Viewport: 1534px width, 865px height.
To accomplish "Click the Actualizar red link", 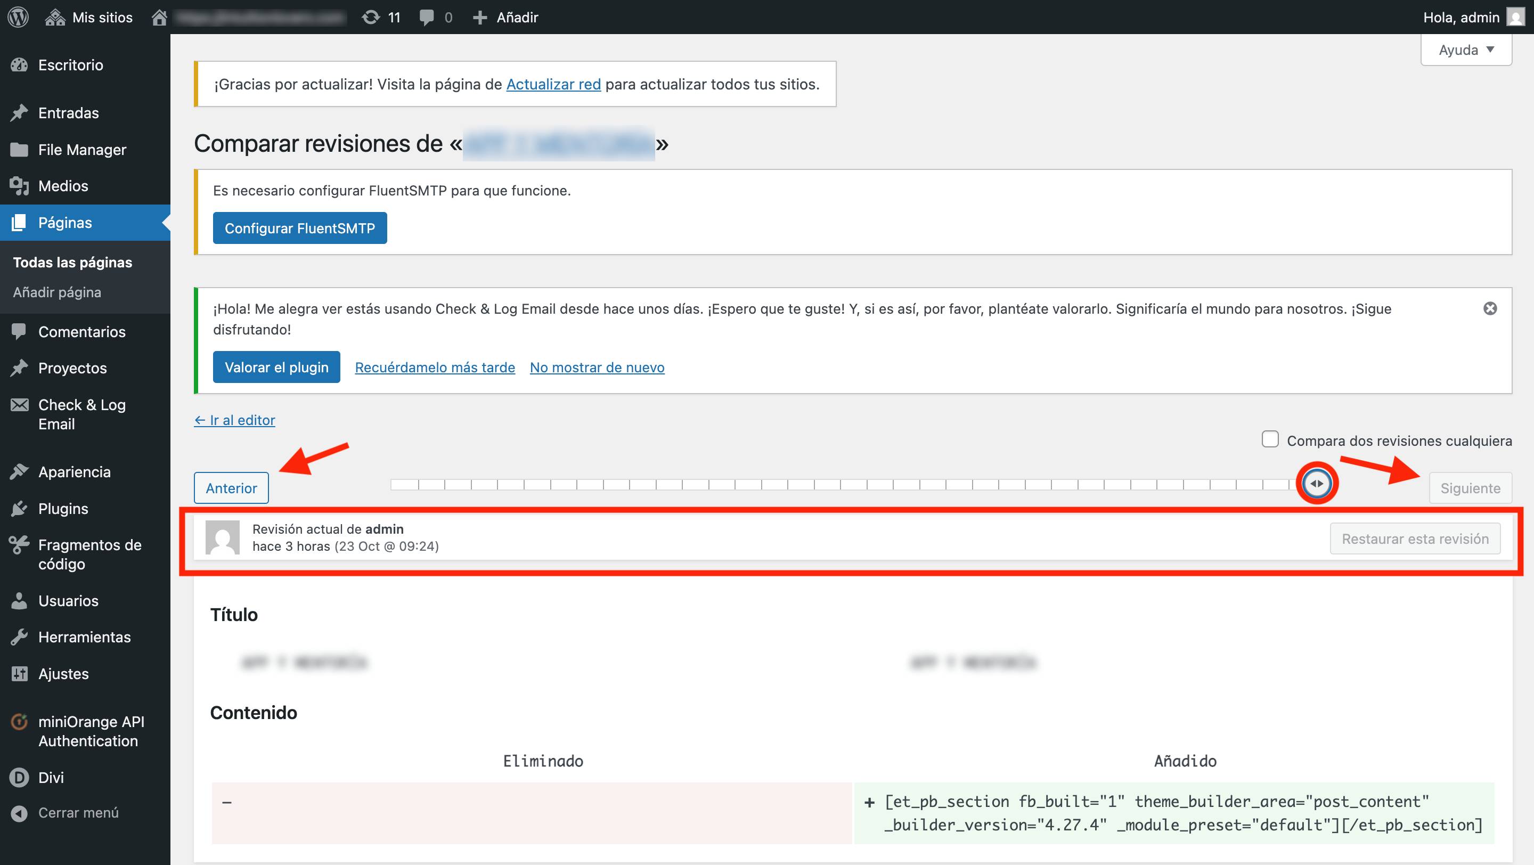I will [x=553, y=85].
